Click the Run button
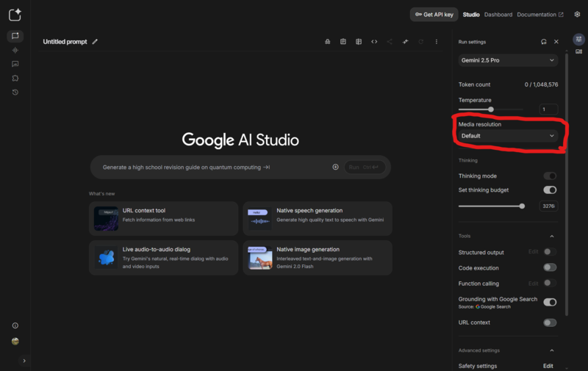This screenshot has width=588, height=371. pyautogui.click(x=364, y=168)
